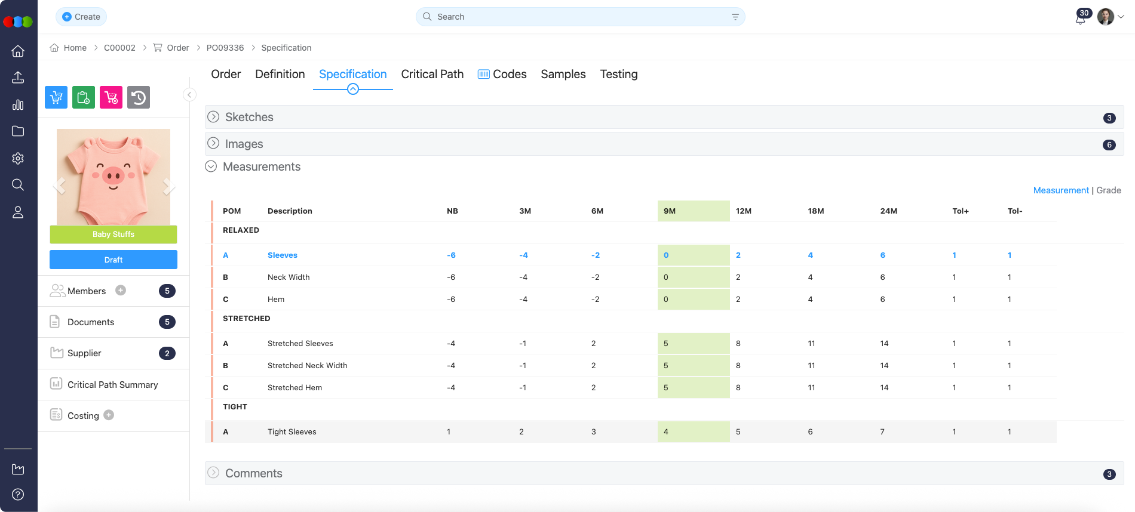
Task: Expand the Sketches section
Action: (213, 117)
